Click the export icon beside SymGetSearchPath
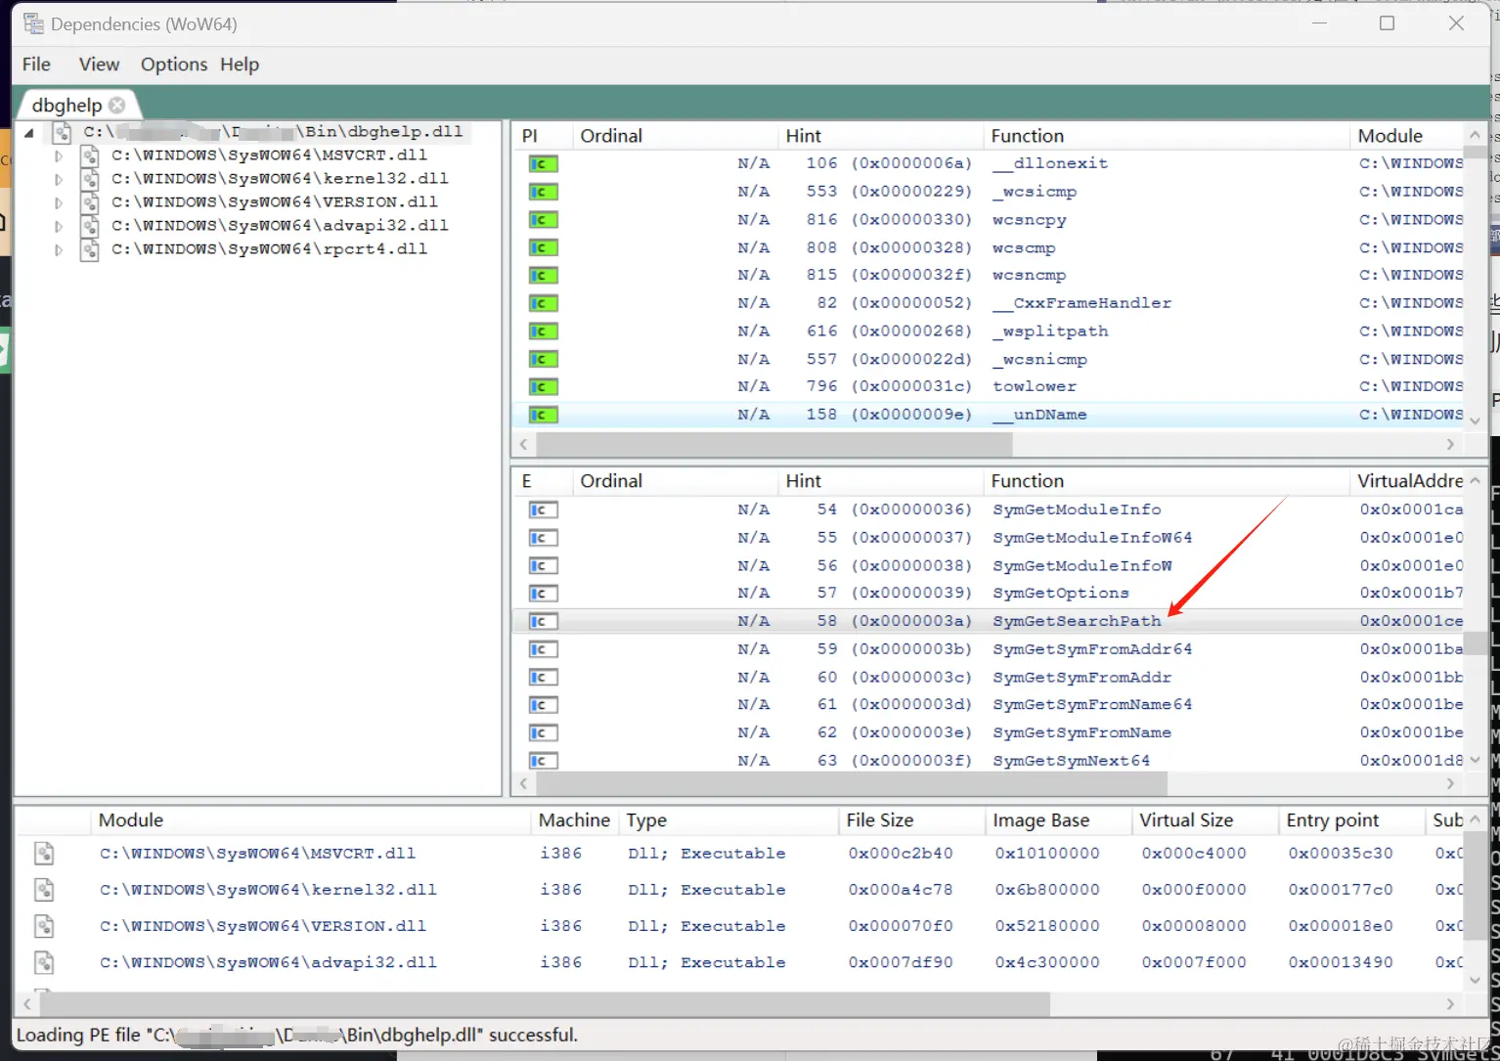This screenshot has height=1061, width=1500. click(543, 622)
